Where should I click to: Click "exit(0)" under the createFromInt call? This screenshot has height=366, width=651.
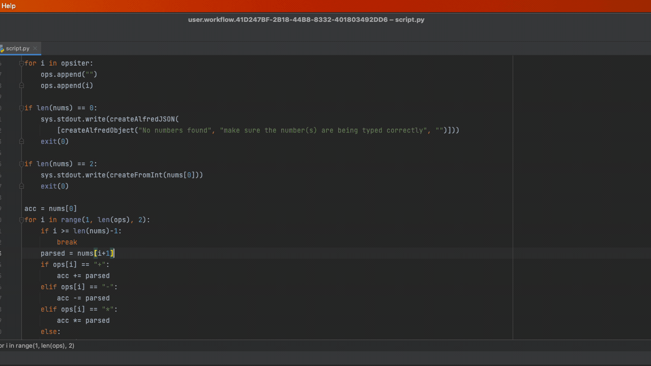click(x=54, y=186)
